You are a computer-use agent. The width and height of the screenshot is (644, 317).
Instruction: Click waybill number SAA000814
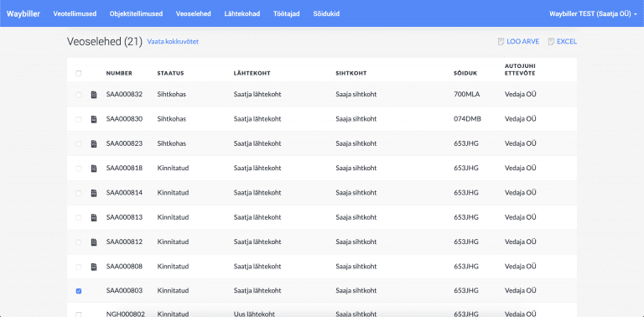(124, 193)
